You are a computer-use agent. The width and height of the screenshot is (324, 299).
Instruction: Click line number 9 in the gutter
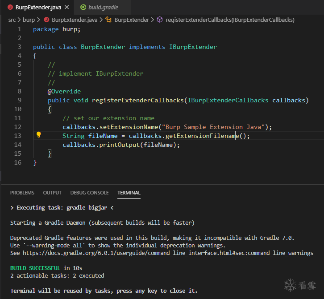(20, 100)
